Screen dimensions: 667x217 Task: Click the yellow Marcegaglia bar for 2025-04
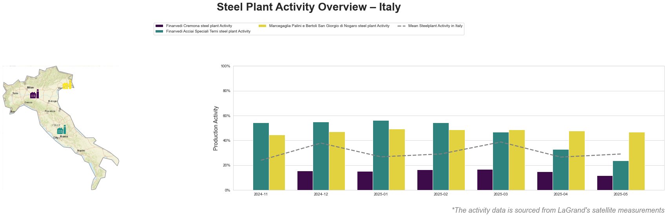coord(577,161)
